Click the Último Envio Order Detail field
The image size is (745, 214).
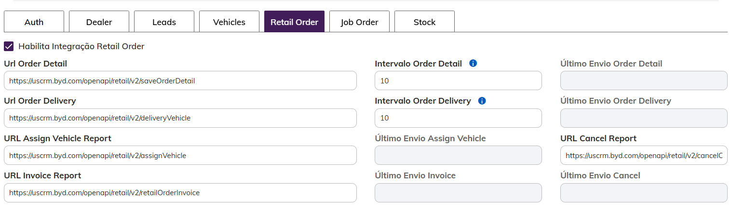(644, 80)
